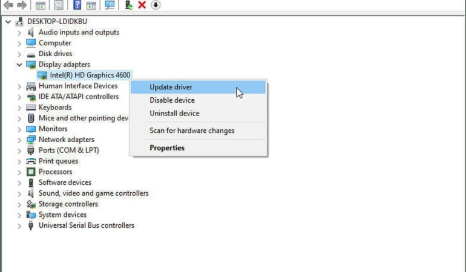Select the Storage controllers label
The width and height of the screenshot is (466, 272).
[68, 204]
